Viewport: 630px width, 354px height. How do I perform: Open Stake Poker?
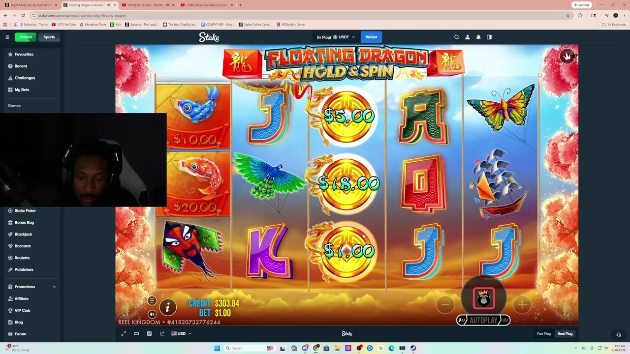pyautogui.click(x=25, y=210)
